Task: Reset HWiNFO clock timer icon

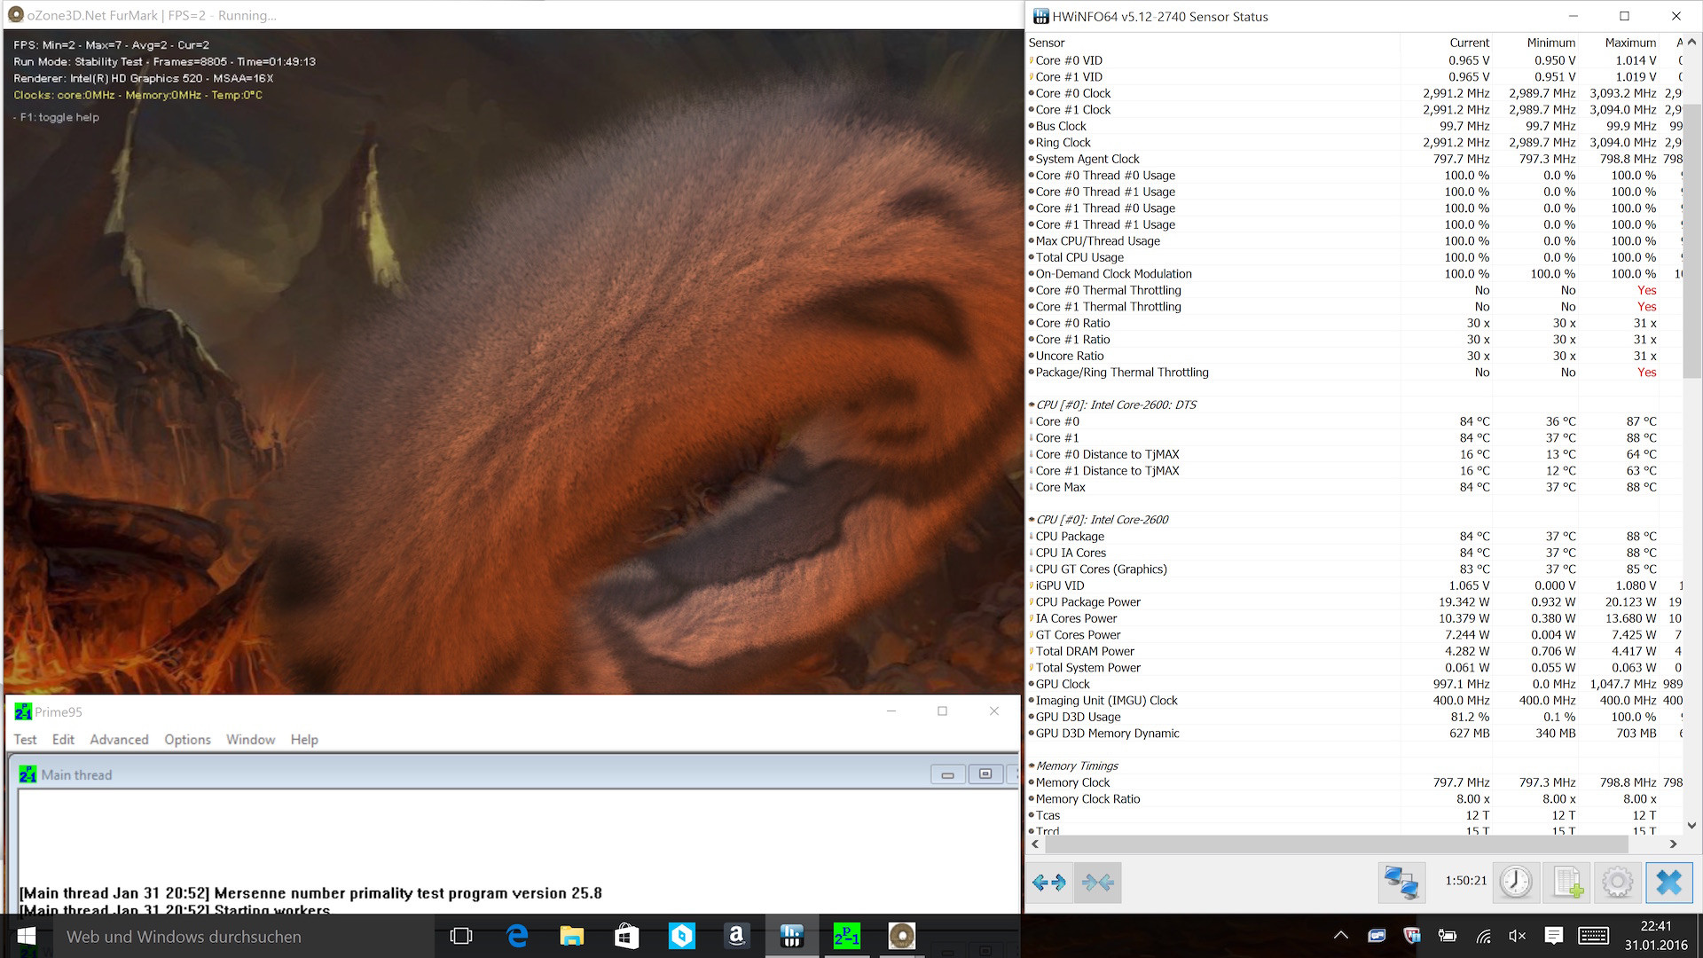Action: coord(1516,883)
